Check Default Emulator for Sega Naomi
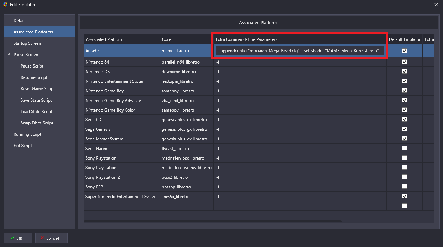443x247 pixels. [x=404, y=148]
